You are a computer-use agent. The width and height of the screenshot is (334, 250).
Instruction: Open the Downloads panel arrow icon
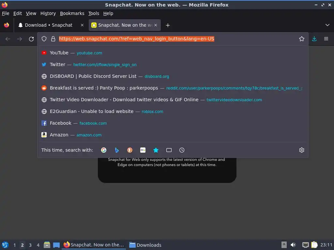(x=314, y=39)
